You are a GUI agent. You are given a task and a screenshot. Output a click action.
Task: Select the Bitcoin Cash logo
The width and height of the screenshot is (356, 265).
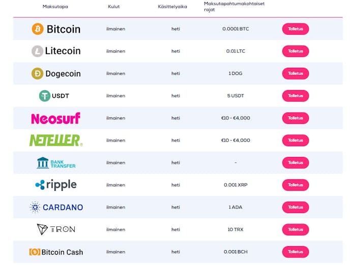point(56,252)
